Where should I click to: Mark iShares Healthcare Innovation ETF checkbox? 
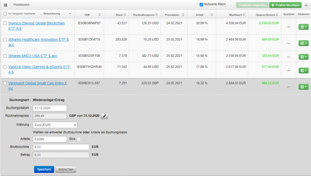[5, 39]
